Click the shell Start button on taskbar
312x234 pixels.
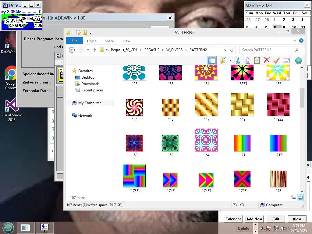8,228
